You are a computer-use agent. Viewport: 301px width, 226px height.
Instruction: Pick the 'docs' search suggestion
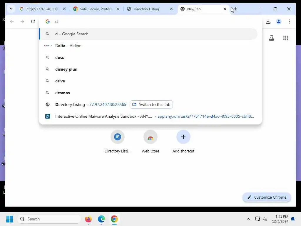pos(148,57)
